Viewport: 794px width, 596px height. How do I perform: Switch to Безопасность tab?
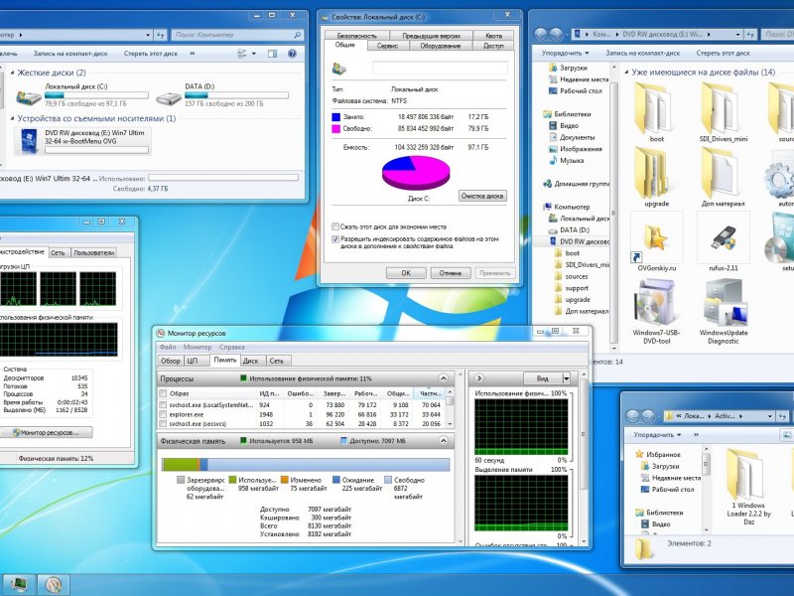coord(356,36)
